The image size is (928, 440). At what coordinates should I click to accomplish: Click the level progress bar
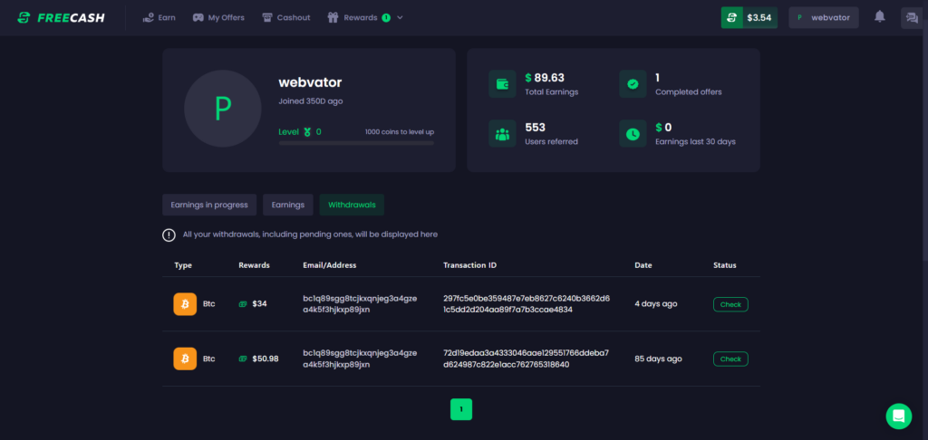point(356,142)
